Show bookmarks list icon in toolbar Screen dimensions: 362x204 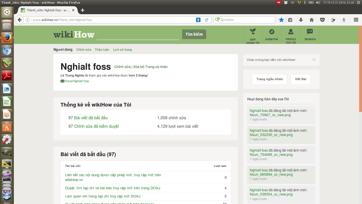point(290,20)
